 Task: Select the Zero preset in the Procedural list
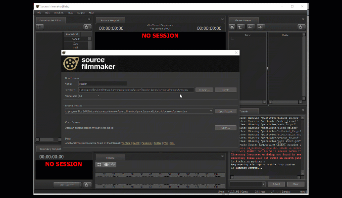tap(76, 44)
